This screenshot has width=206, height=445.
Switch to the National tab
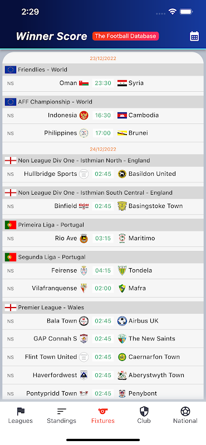(185, 416)
